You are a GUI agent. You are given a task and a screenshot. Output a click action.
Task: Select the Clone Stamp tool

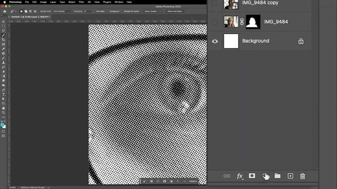[3, 62]
